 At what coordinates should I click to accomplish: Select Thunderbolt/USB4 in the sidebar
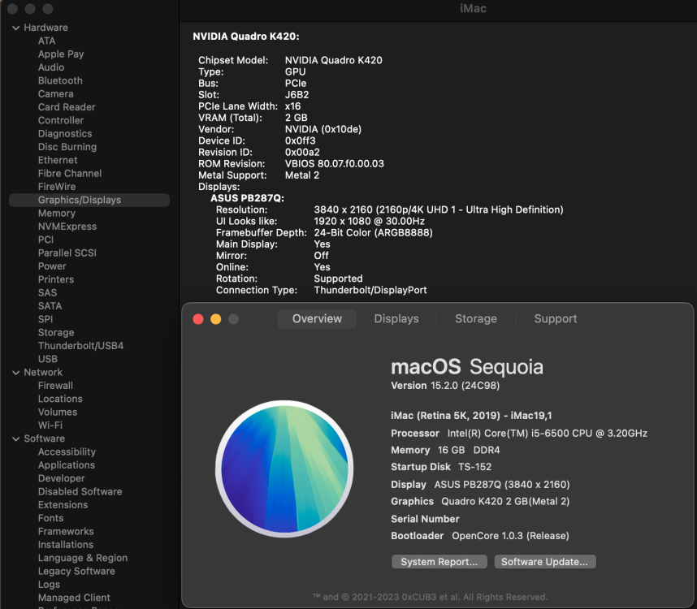pos(81,346)
